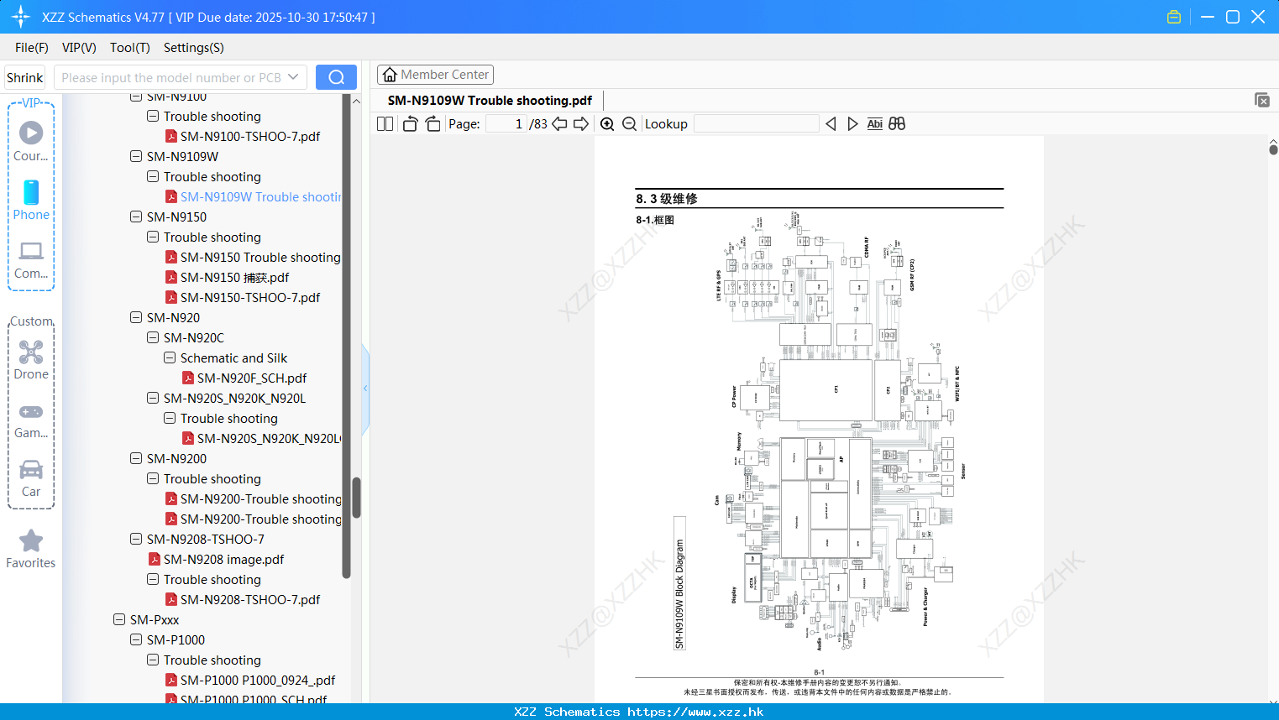Select the Phone category
Screen dimensions: 1279x720
31,200
